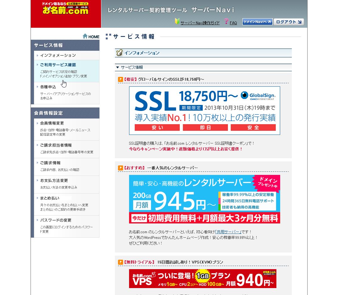Click the arrow bullet beside 各種申込
Screen dimensions: 351x295
[37, 87]
